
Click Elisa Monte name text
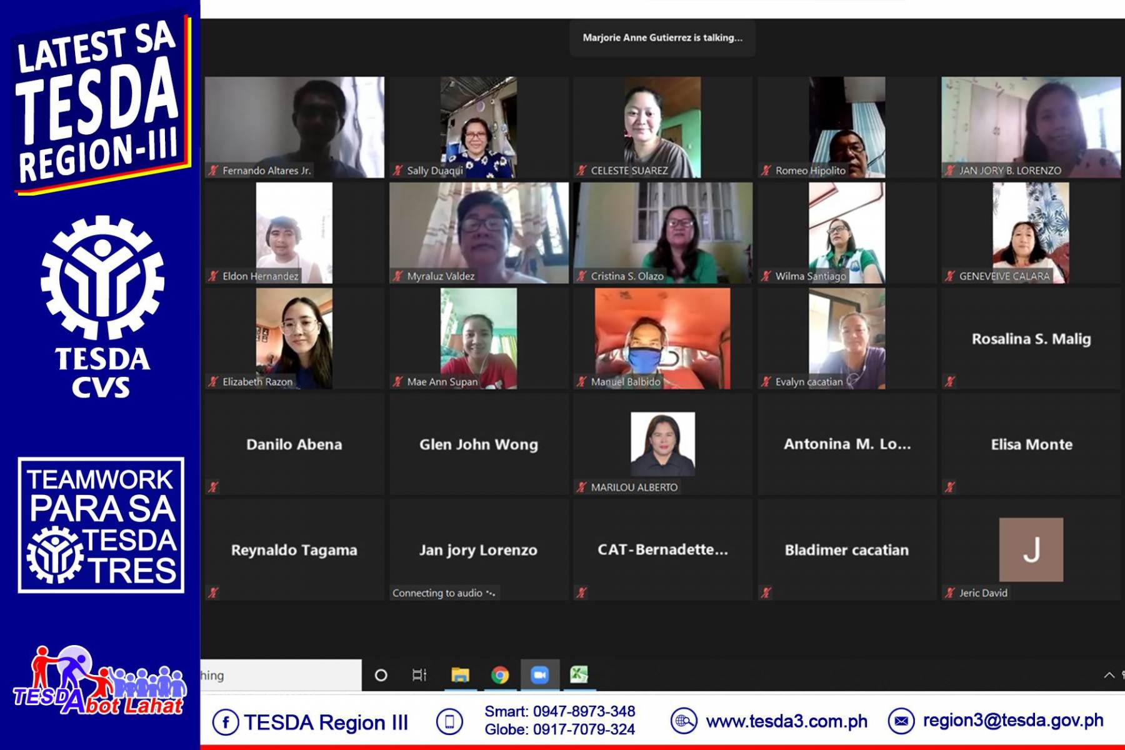pos(1032,444)
